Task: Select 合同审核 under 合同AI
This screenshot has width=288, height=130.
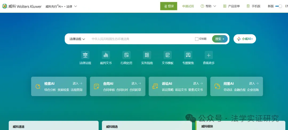Action: point(109,90)
